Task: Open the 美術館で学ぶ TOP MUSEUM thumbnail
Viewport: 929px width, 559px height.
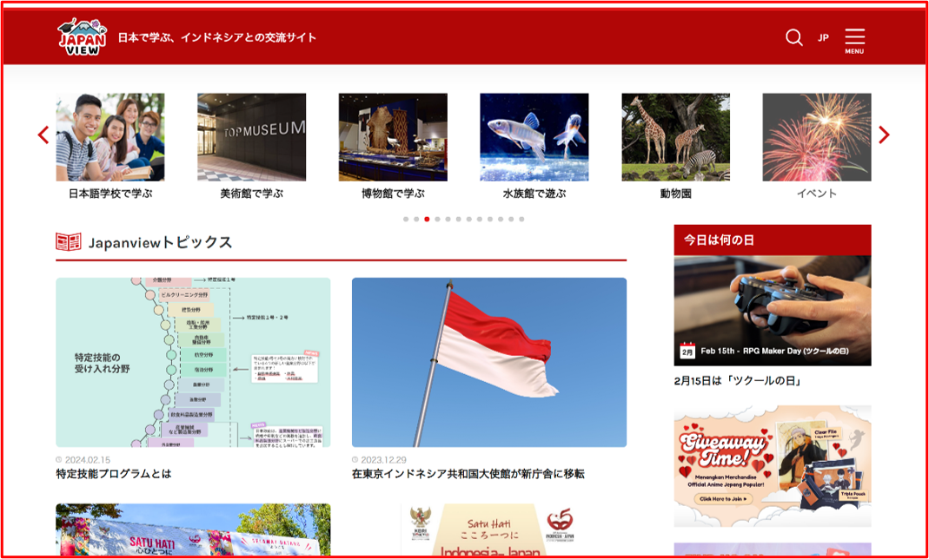Action: point(252,137)
